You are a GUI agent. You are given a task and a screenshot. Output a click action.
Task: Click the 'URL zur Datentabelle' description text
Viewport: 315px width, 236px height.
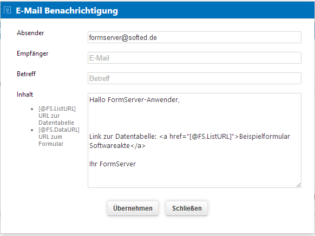(56, 119)
